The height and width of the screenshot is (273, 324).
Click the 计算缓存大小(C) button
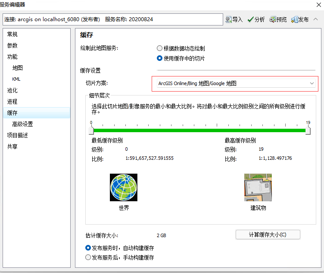(x=268, y=235)
